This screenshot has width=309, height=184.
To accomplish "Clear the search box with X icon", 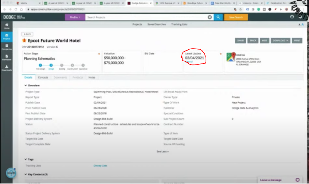I will tap(210, 17).
